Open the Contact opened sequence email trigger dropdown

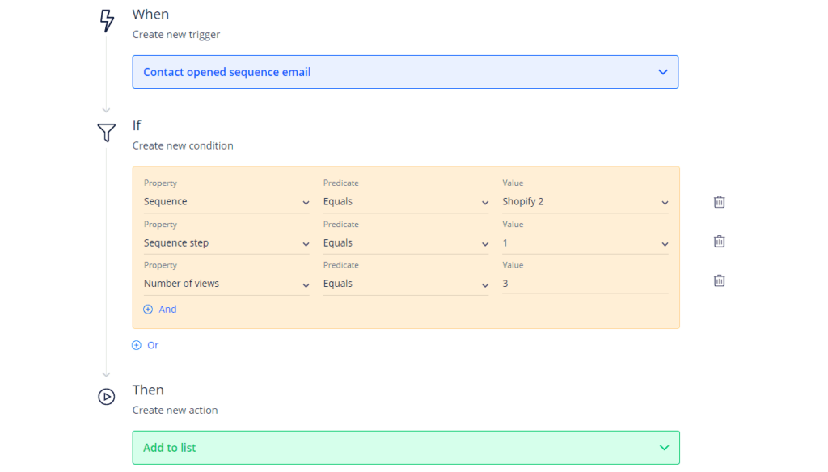pyautogui.click(x=405, y=72)
